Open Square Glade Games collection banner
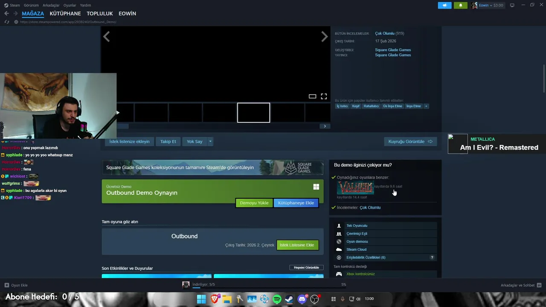Image resolution: width=546 pixels, height=307 pixels. (212, 168)
